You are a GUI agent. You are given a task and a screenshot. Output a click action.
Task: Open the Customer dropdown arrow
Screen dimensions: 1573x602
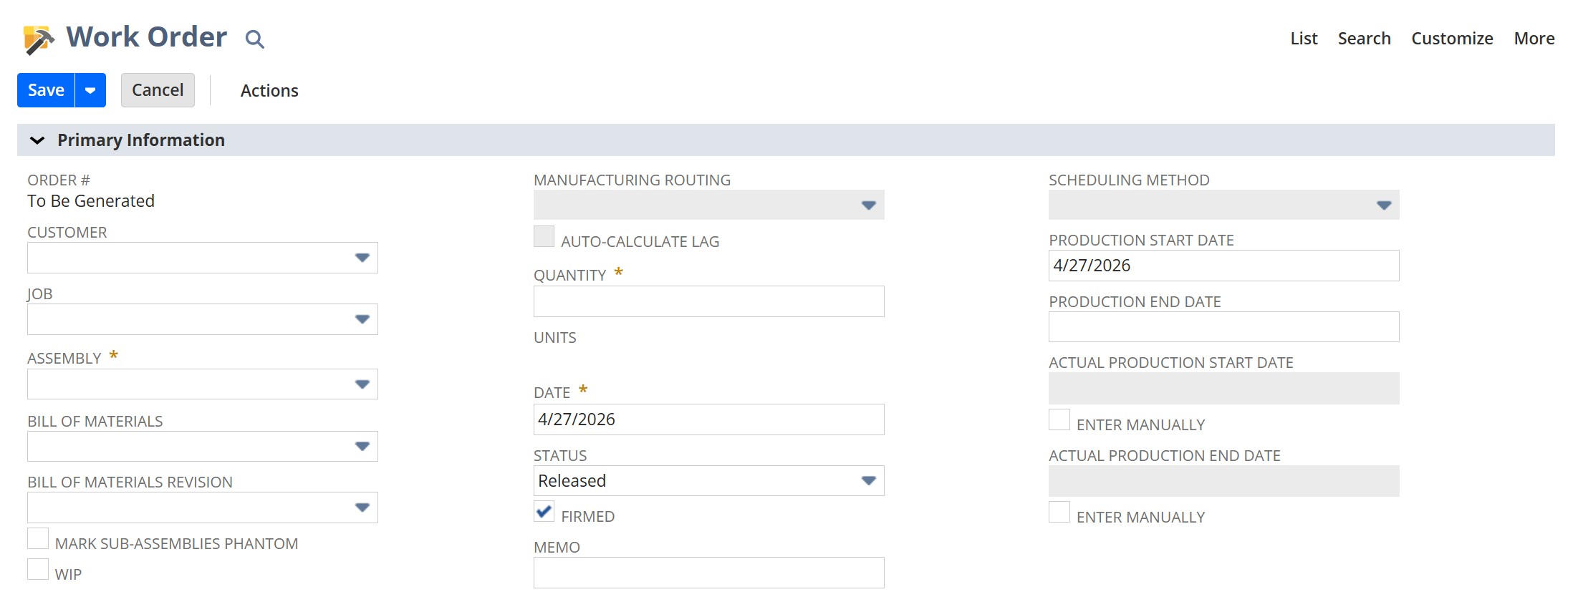pos(362,258)
